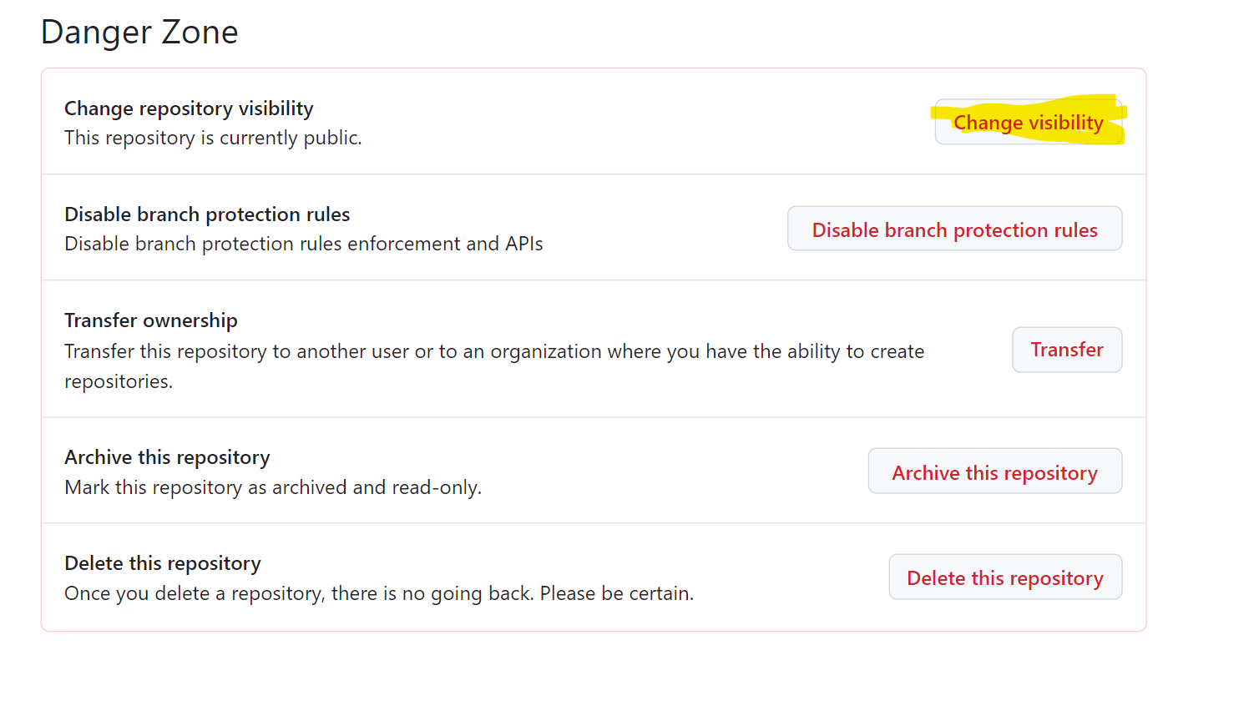The width and height of the screenshot is (1254, 716).
Task: Click the Transfer button
Action: 1066,350
